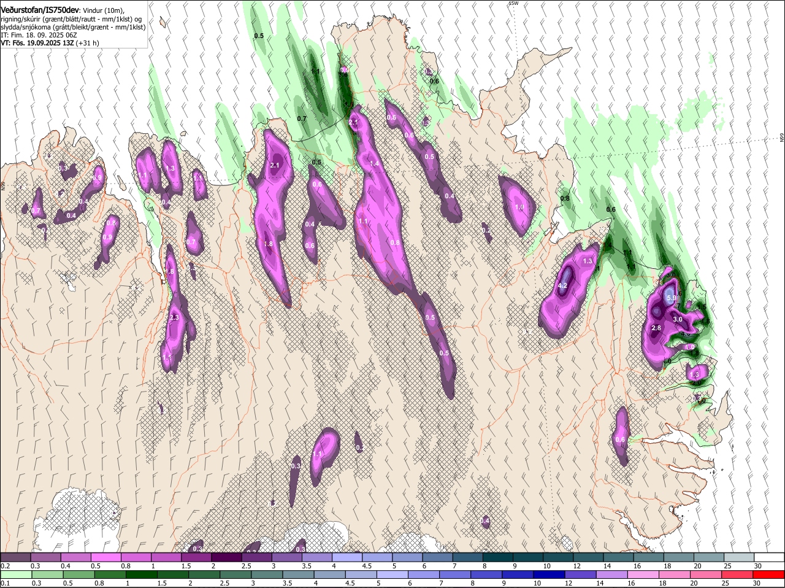Click the 3.0 precipitation value on the map
785x588 pixels.
click(678, 319)
